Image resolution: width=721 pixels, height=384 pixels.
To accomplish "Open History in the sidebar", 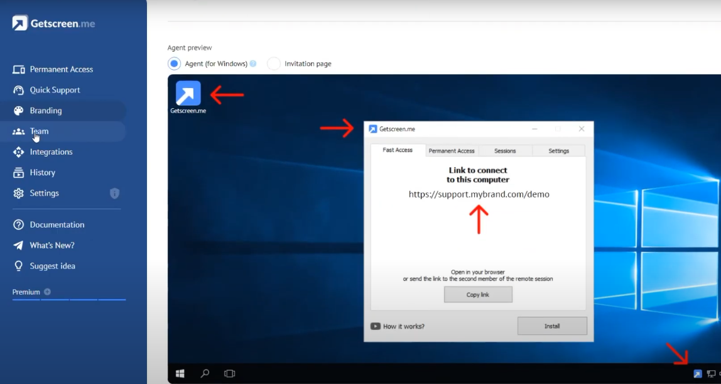I will [42, 172].
